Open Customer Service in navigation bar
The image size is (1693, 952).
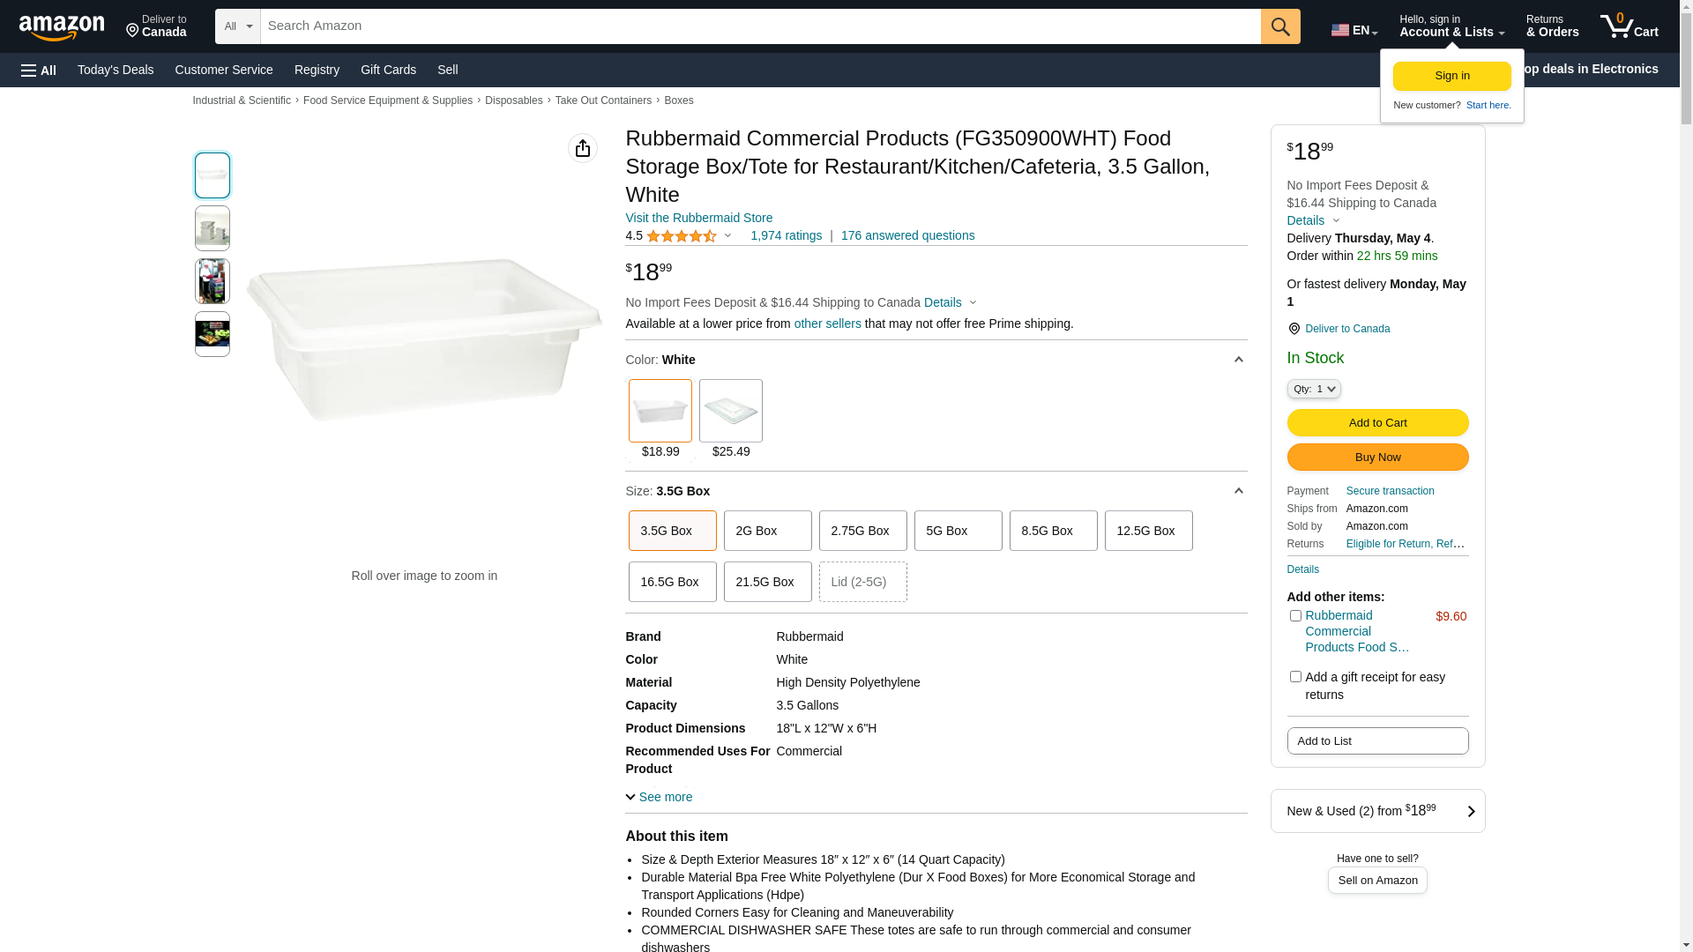224,70
